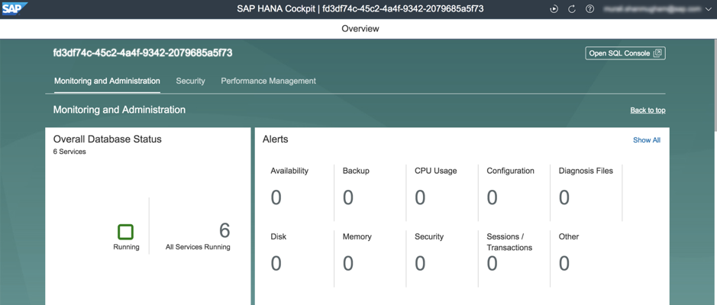The height and width of the screenshot is (305, 717).
Task: Open Disk alerts tile
Action: [299, 258]
